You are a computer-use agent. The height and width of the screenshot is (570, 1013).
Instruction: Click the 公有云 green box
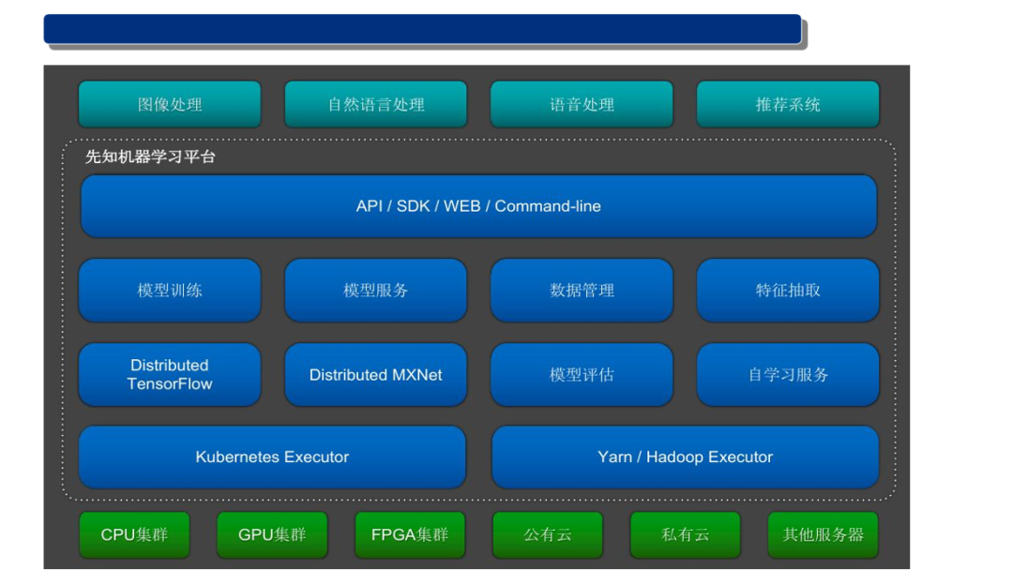coord(548,535)
